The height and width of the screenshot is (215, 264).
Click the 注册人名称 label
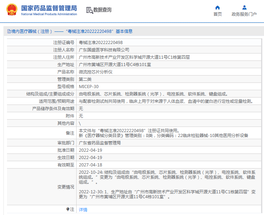click(64, 50)
